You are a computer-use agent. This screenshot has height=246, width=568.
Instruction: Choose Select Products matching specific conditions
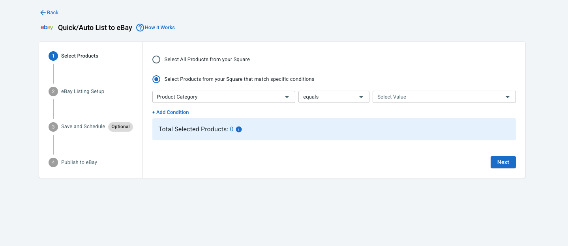[x=156, y=79]
